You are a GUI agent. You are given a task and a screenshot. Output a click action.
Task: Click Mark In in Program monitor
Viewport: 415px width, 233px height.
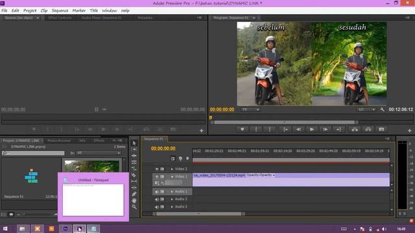click(256, 129)
